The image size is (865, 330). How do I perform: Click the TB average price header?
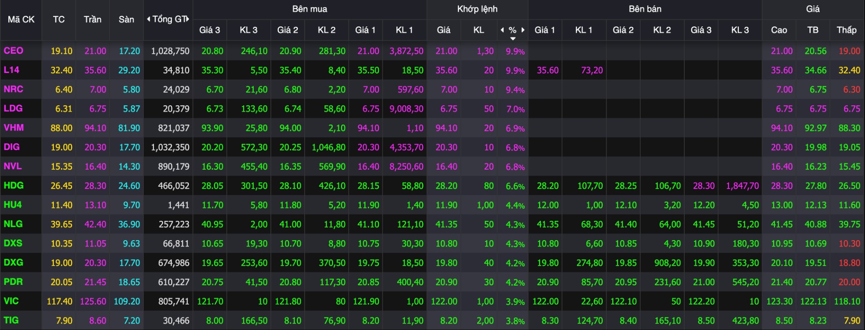pos(812,30)
